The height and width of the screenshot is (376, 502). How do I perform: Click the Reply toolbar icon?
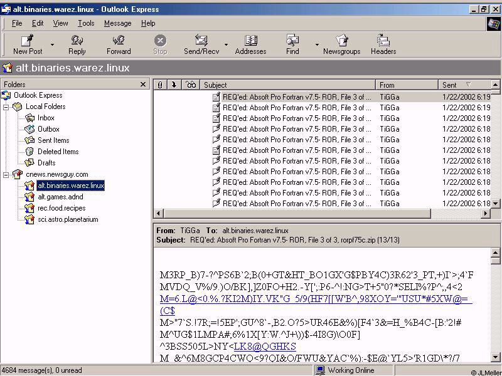coord(77,41)
